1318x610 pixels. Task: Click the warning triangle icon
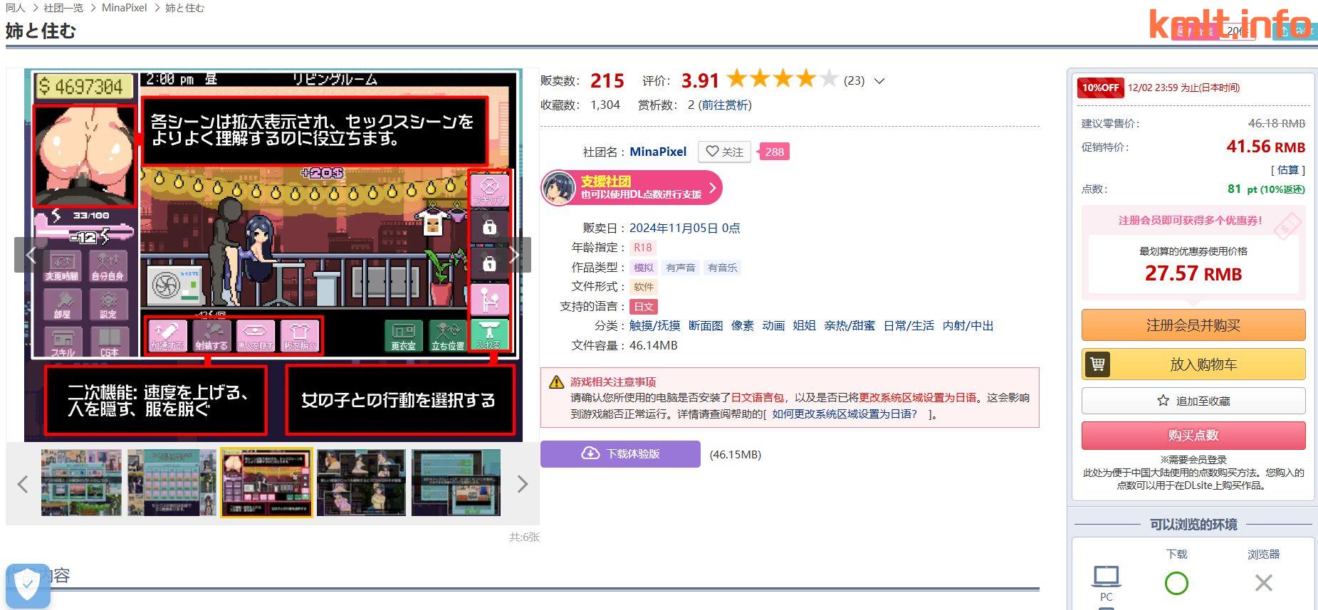pos(557,382)
